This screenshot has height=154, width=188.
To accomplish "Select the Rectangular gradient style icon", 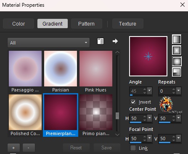I will 177,50.
